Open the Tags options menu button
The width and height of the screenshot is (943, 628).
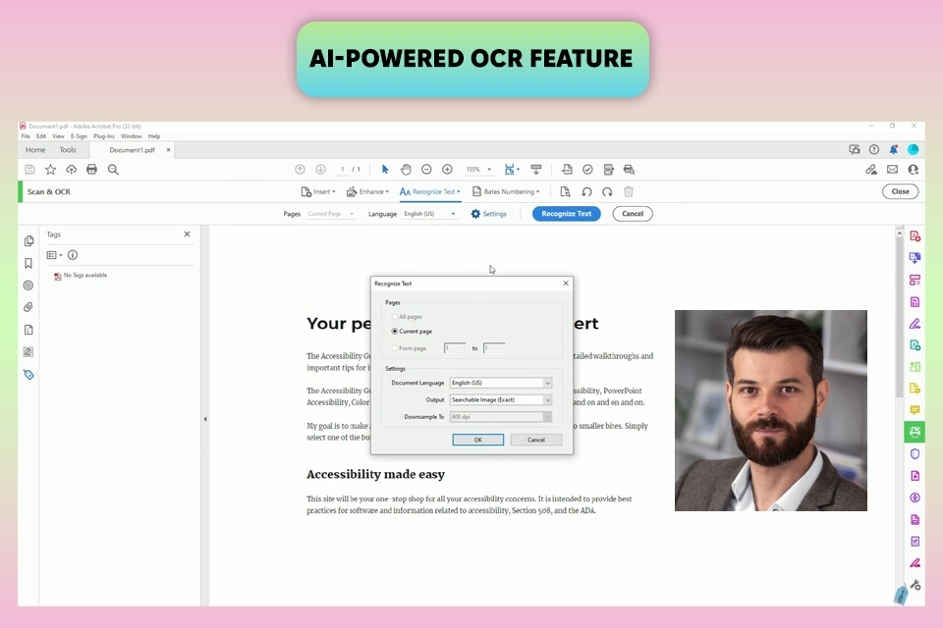point(55,255)
